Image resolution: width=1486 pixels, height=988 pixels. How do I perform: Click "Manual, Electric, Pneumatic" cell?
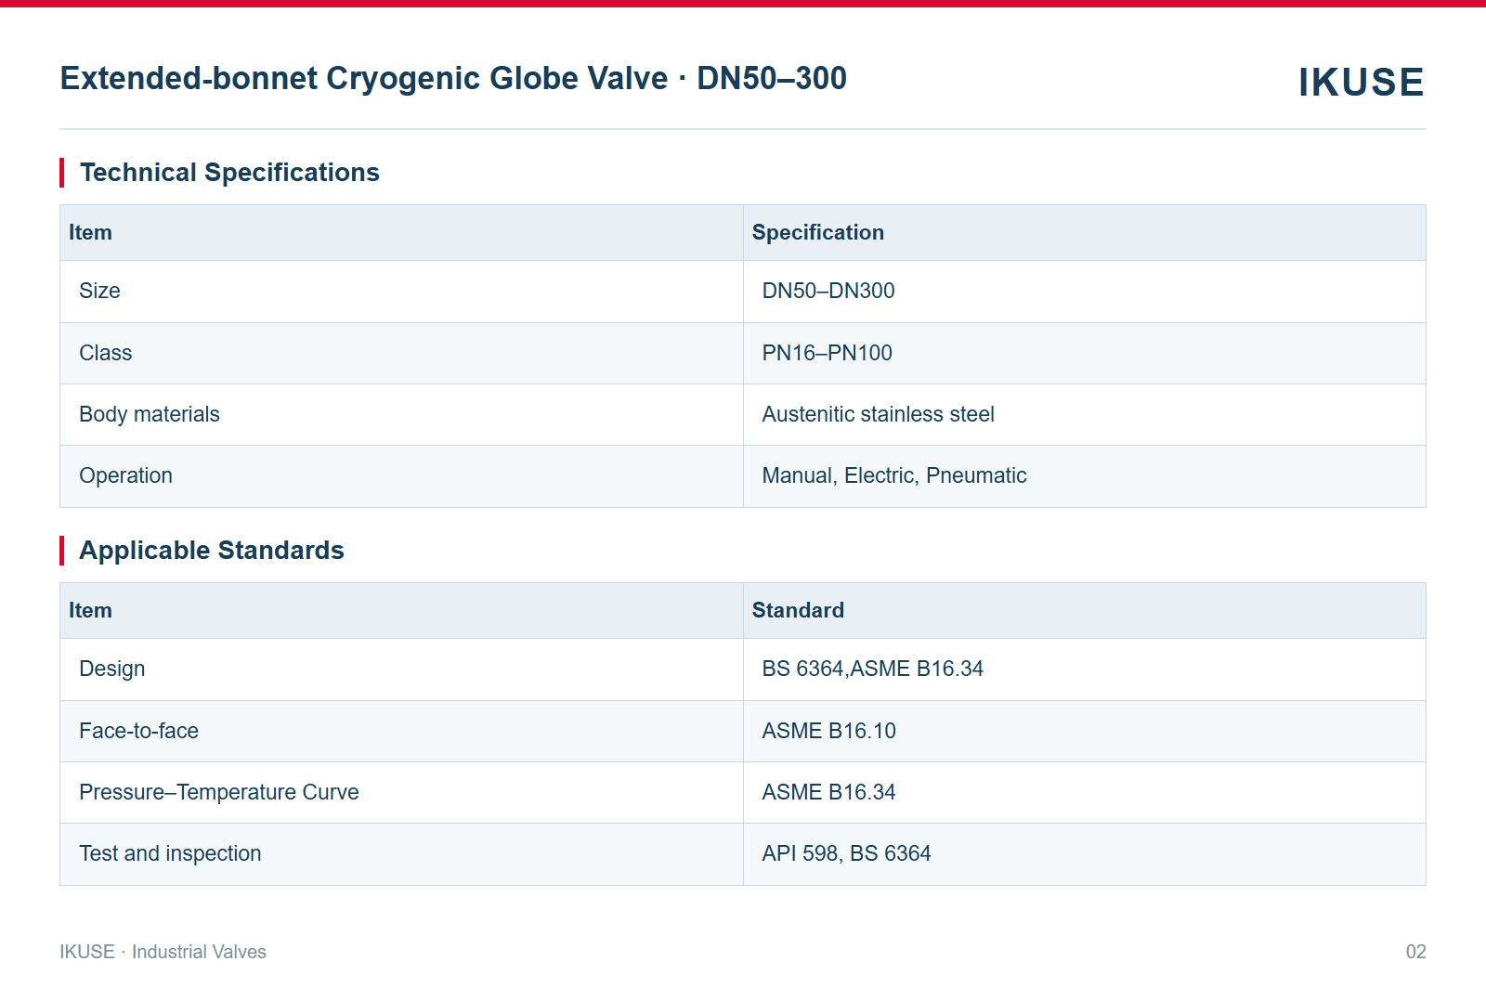(x=1084, y=476)
